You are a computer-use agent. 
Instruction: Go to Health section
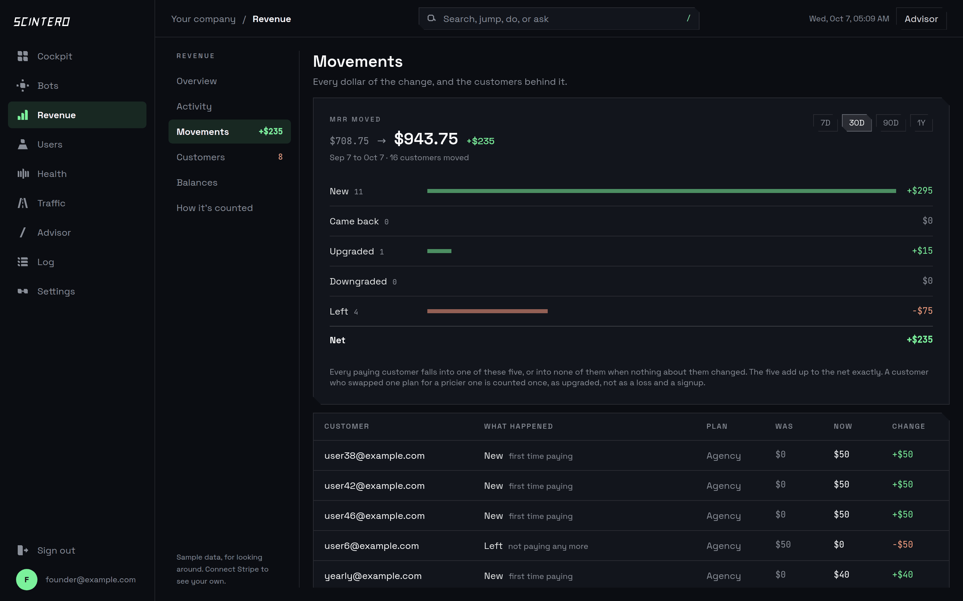[x=77, y=174]
